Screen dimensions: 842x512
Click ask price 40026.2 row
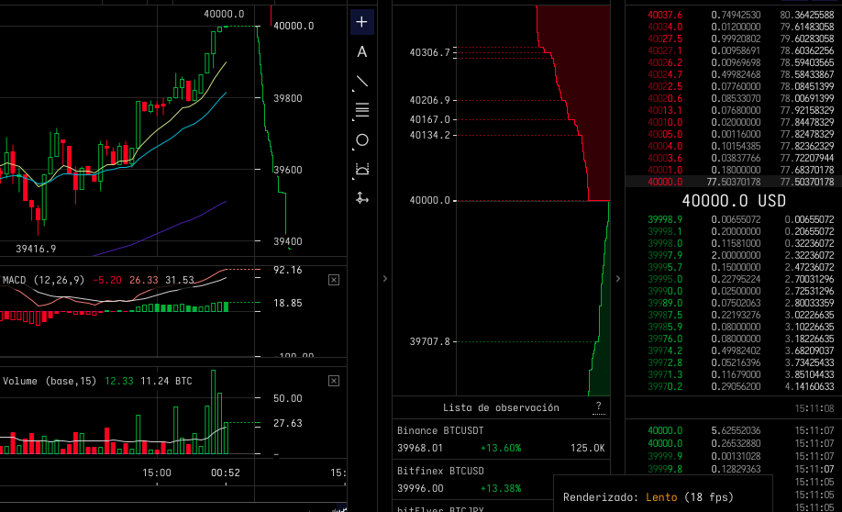[x=733, y=62]
